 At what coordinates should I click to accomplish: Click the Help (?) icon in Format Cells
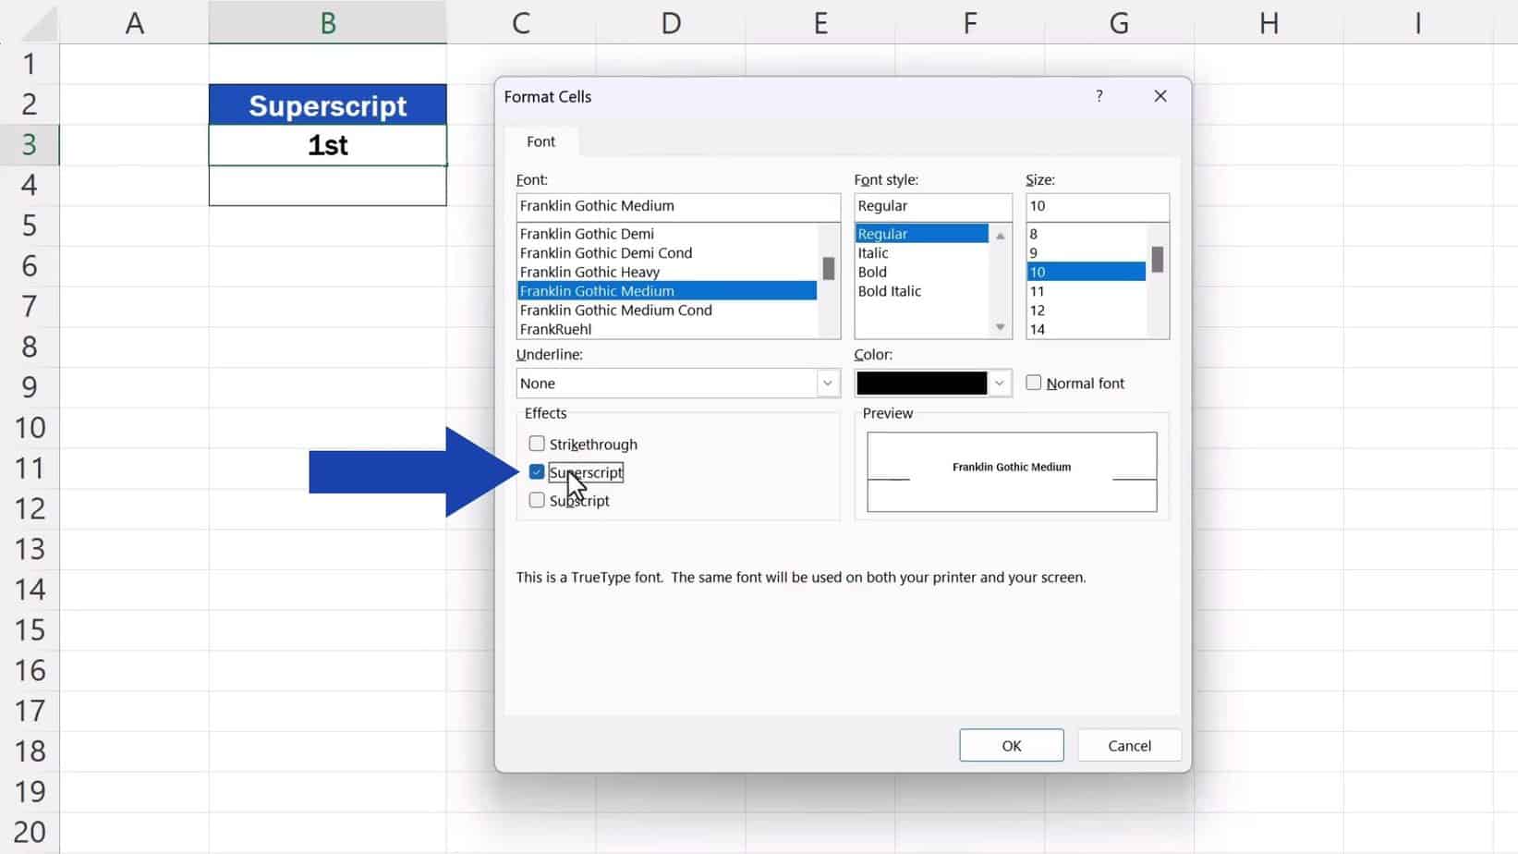(x=1099, y=95)
